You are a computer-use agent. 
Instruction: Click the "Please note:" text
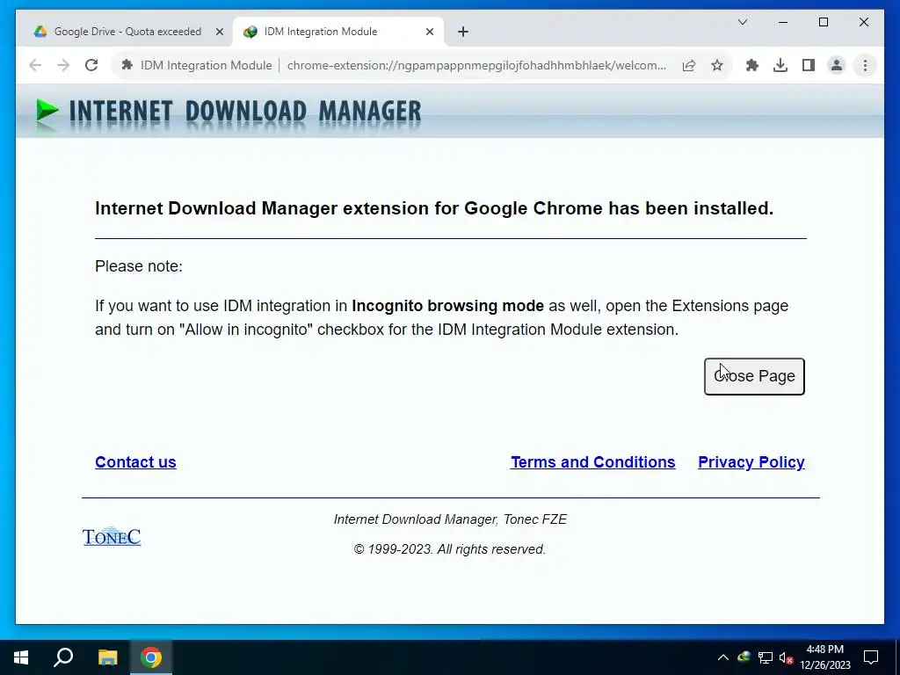coord(139,266)
